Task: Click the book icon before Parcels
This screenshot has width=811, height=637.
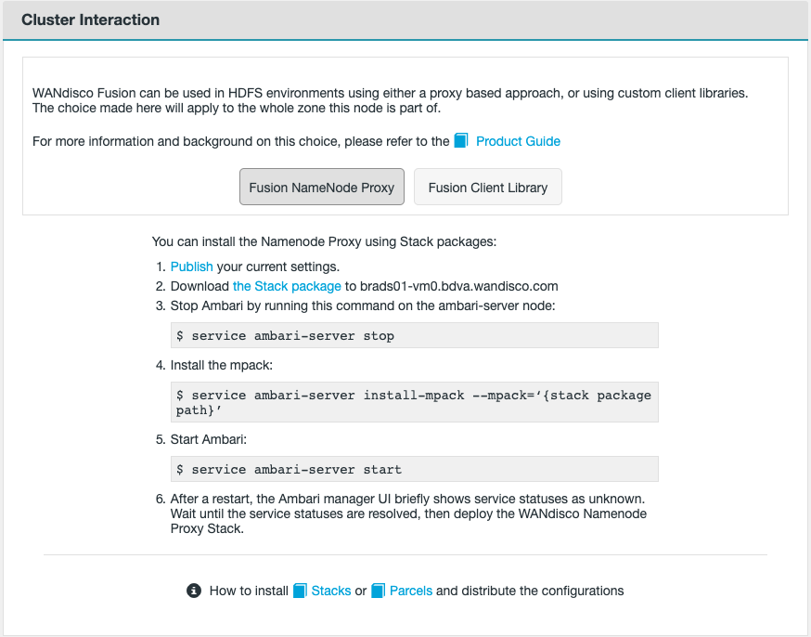Action: pos(378,591)
